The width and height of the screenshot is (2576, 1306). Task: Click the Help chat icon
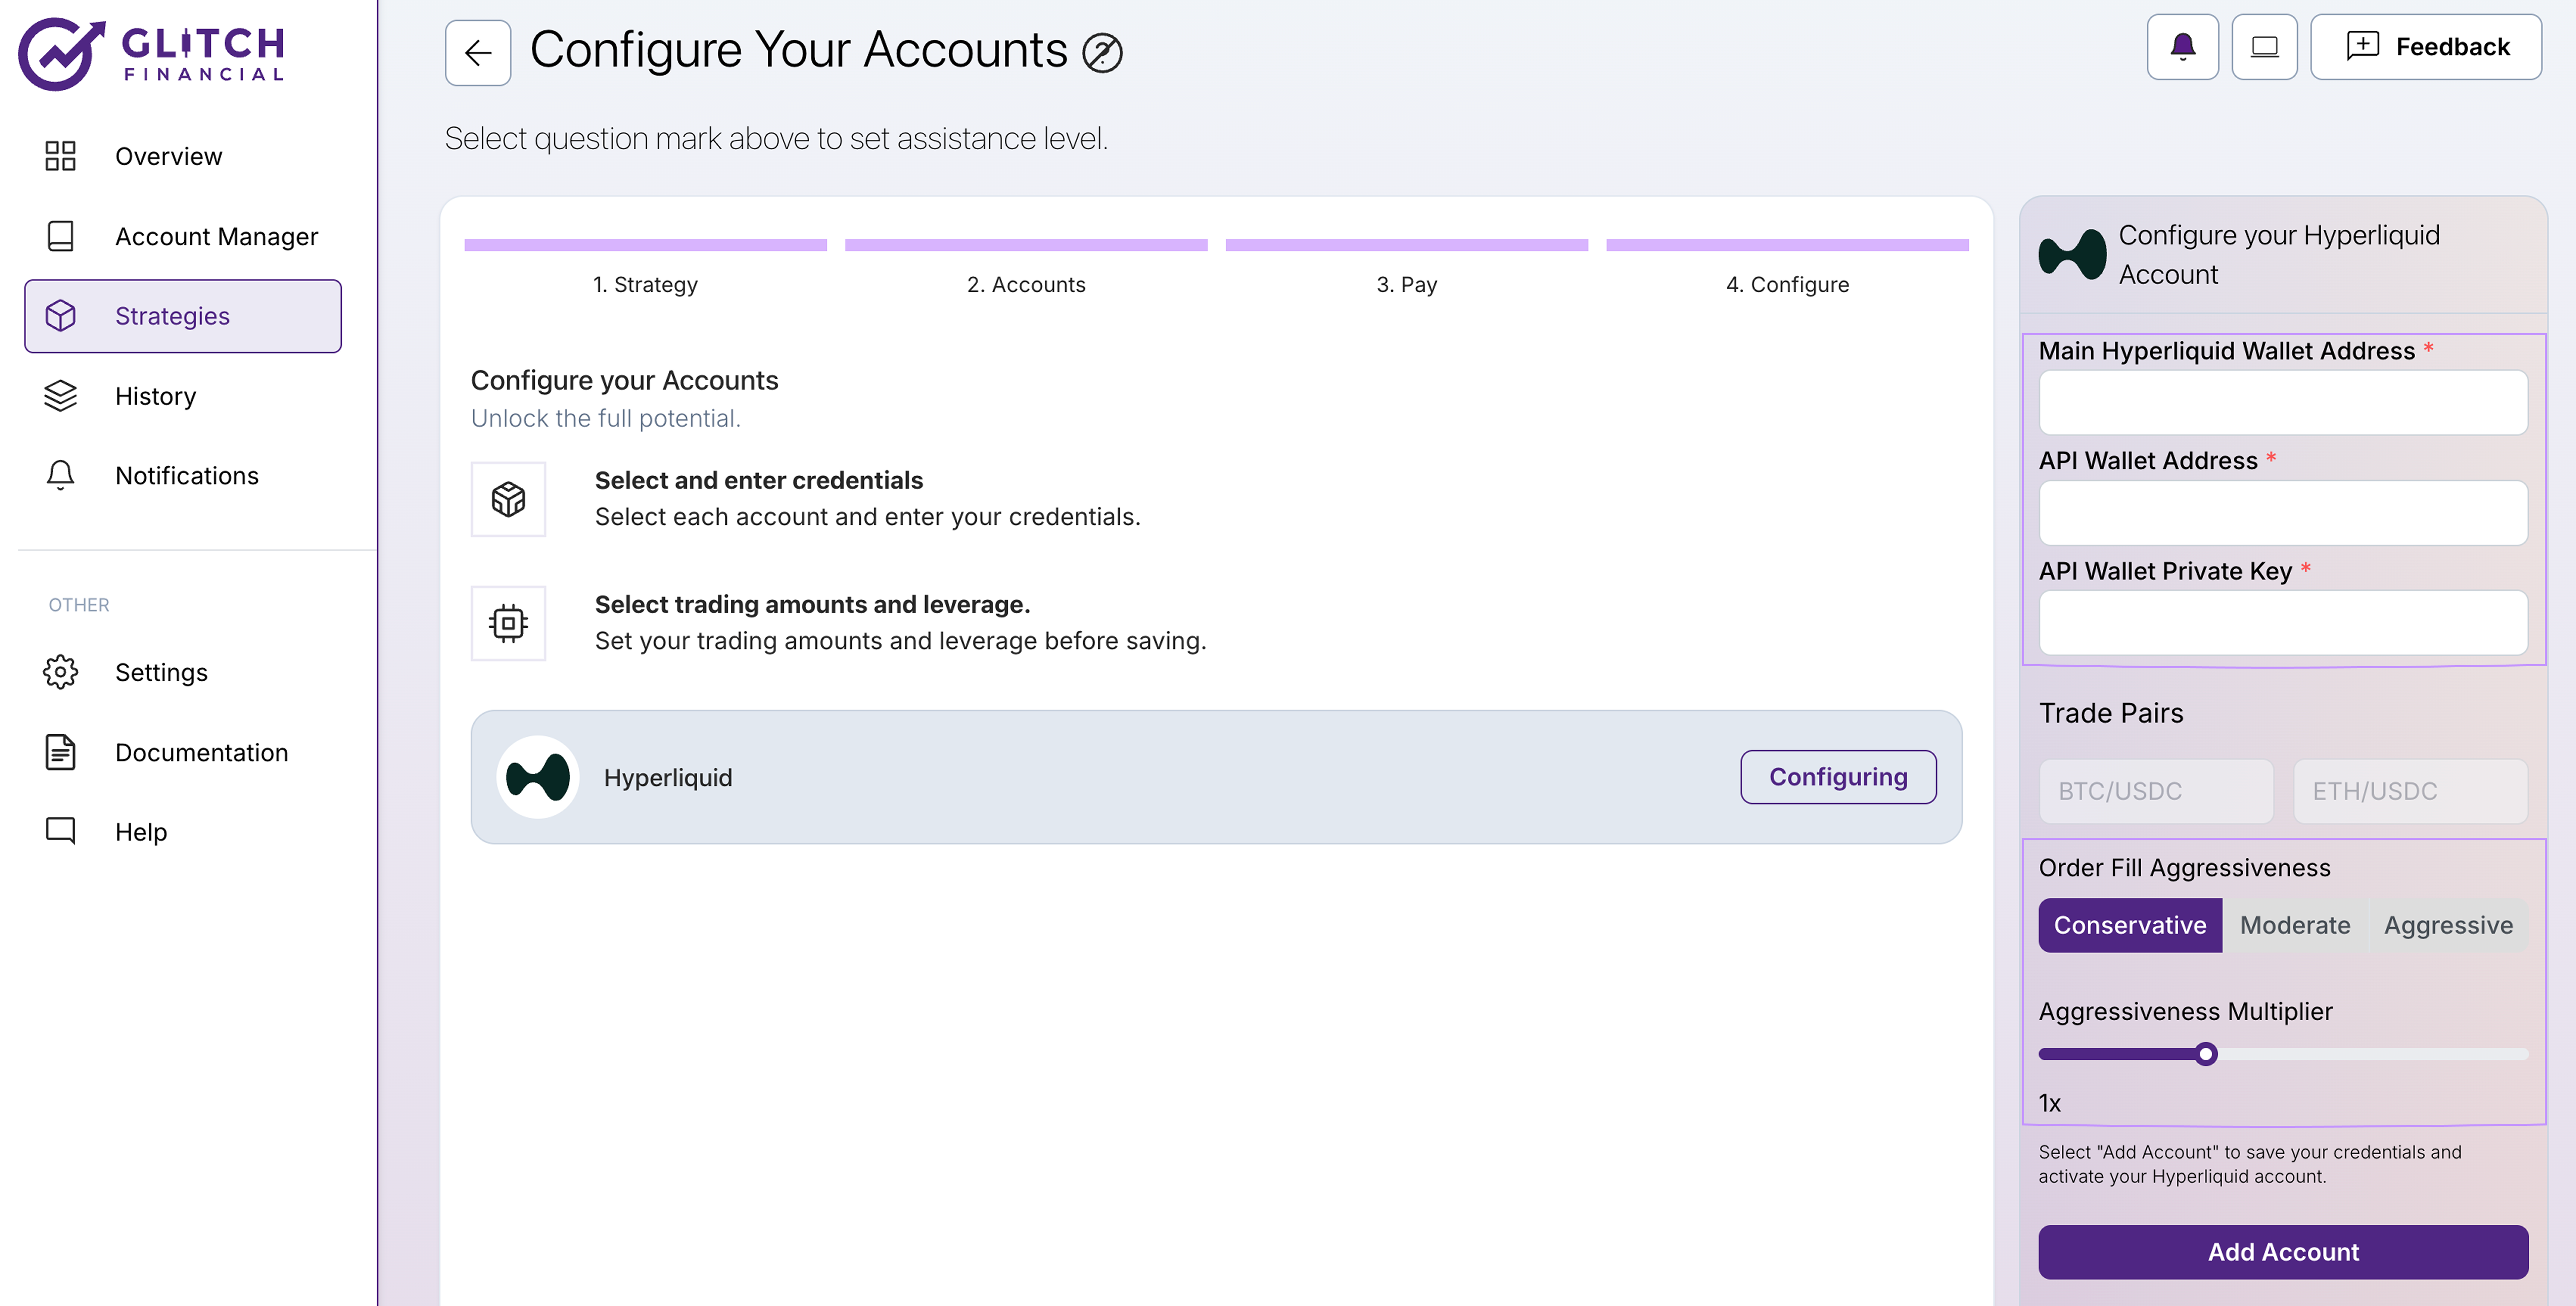coord(60,831)
